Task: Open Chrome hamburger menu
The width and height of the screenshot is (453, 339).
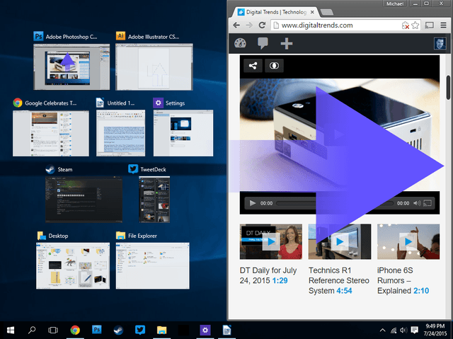Action: [443, 25]
